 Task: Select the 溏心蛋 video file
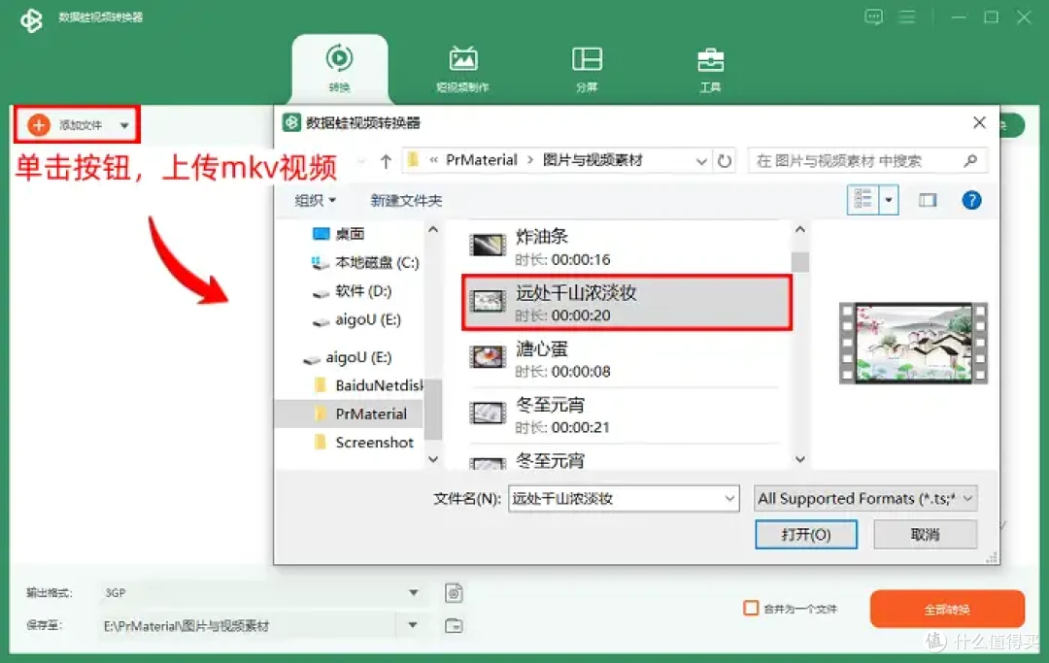[x=626, y=359]
